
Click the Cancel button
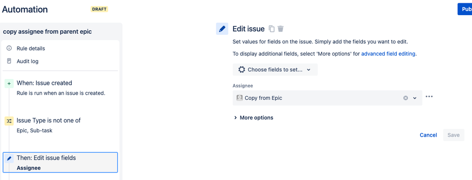(x=429, y=135)
